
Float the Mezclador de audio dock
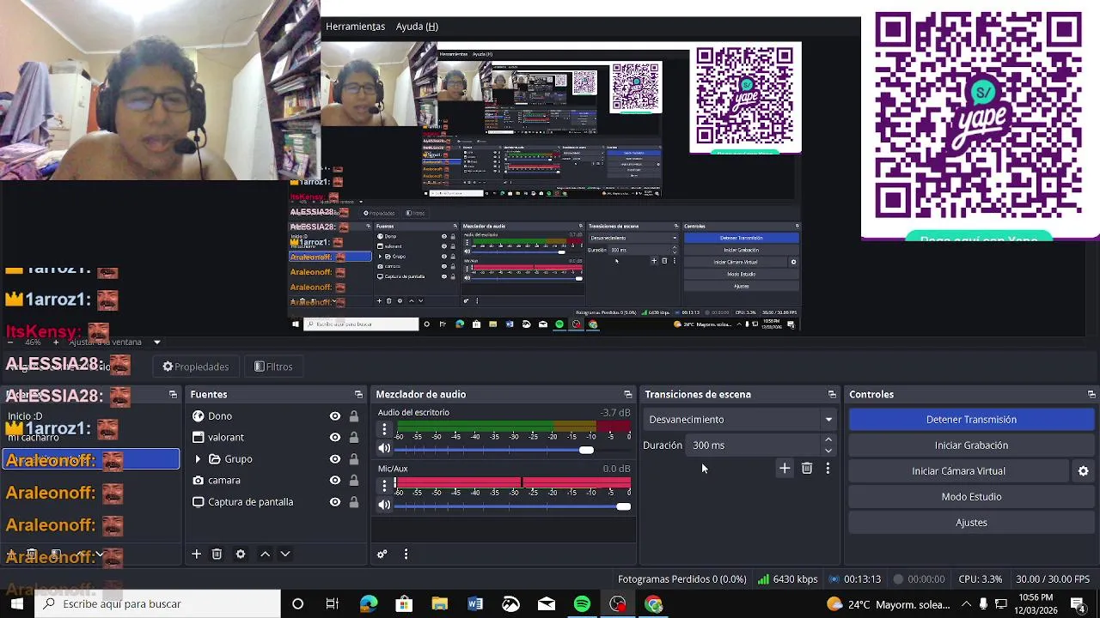[x=627, y=395]
